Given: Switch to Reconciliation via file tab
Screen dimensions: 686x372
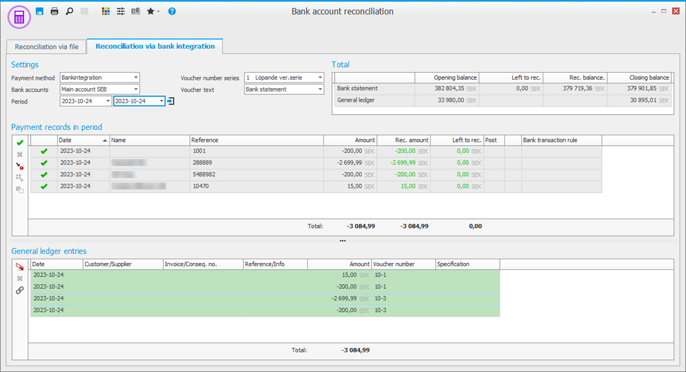Looking at the screenshot, I should coord(47,47).
